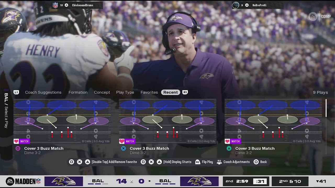Click the score 14 in the scoreboard
The width and height of the screenshot is (335, 188).
(121, 181)
